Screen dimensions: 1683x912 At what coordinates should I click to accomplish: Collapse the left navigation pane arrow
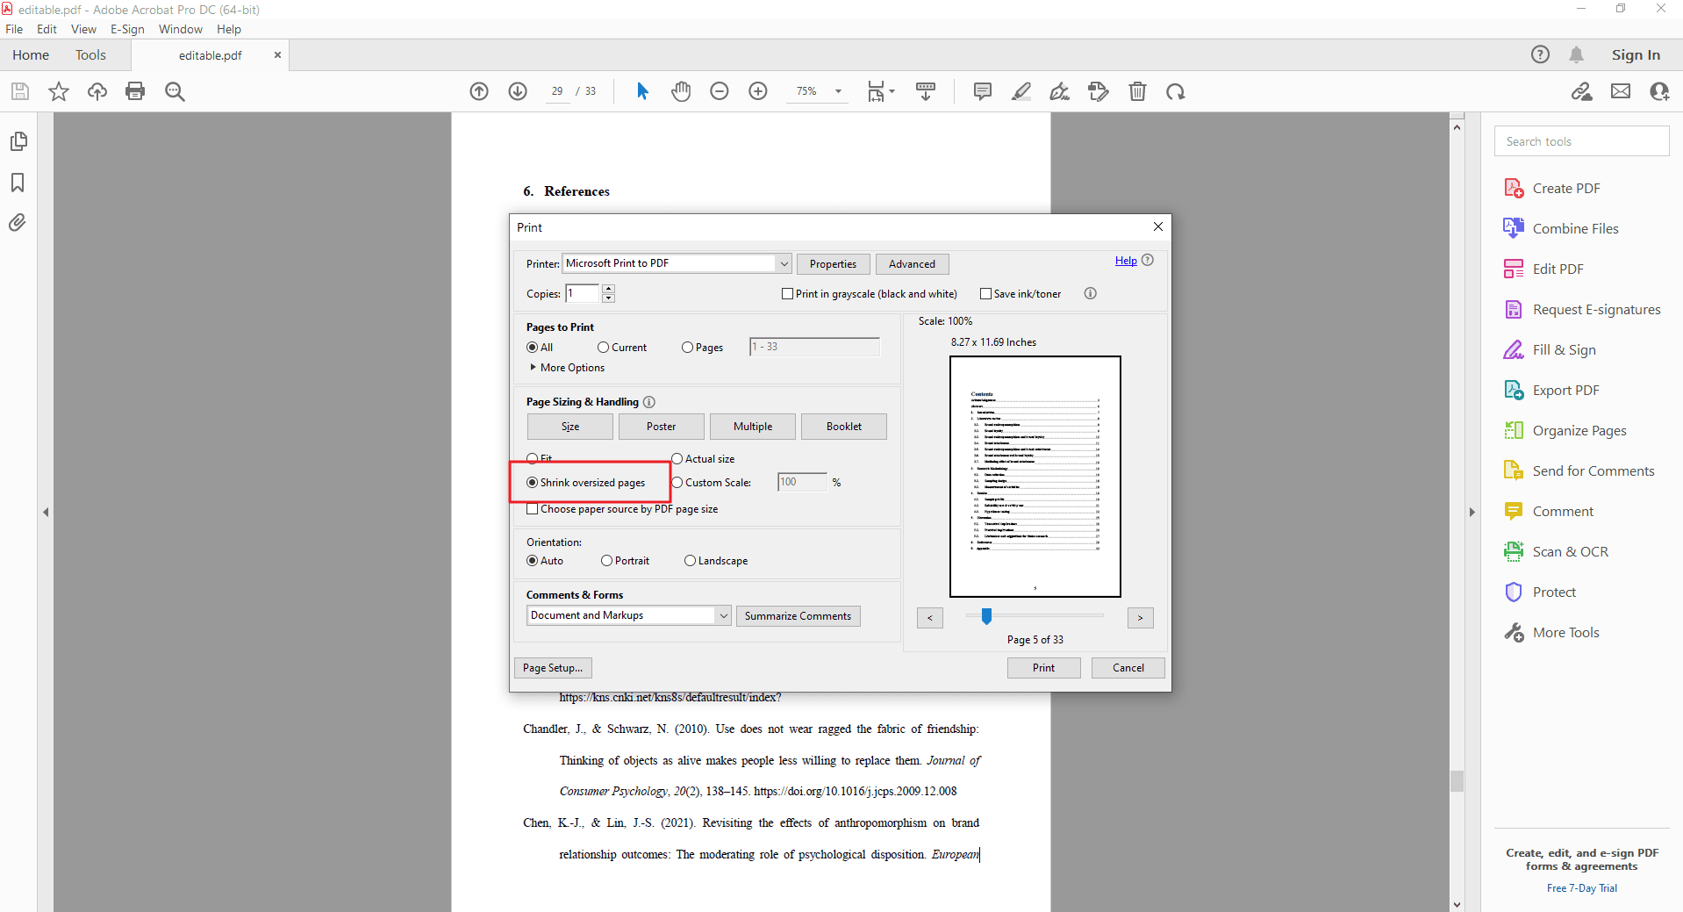[x=46, y=512]
